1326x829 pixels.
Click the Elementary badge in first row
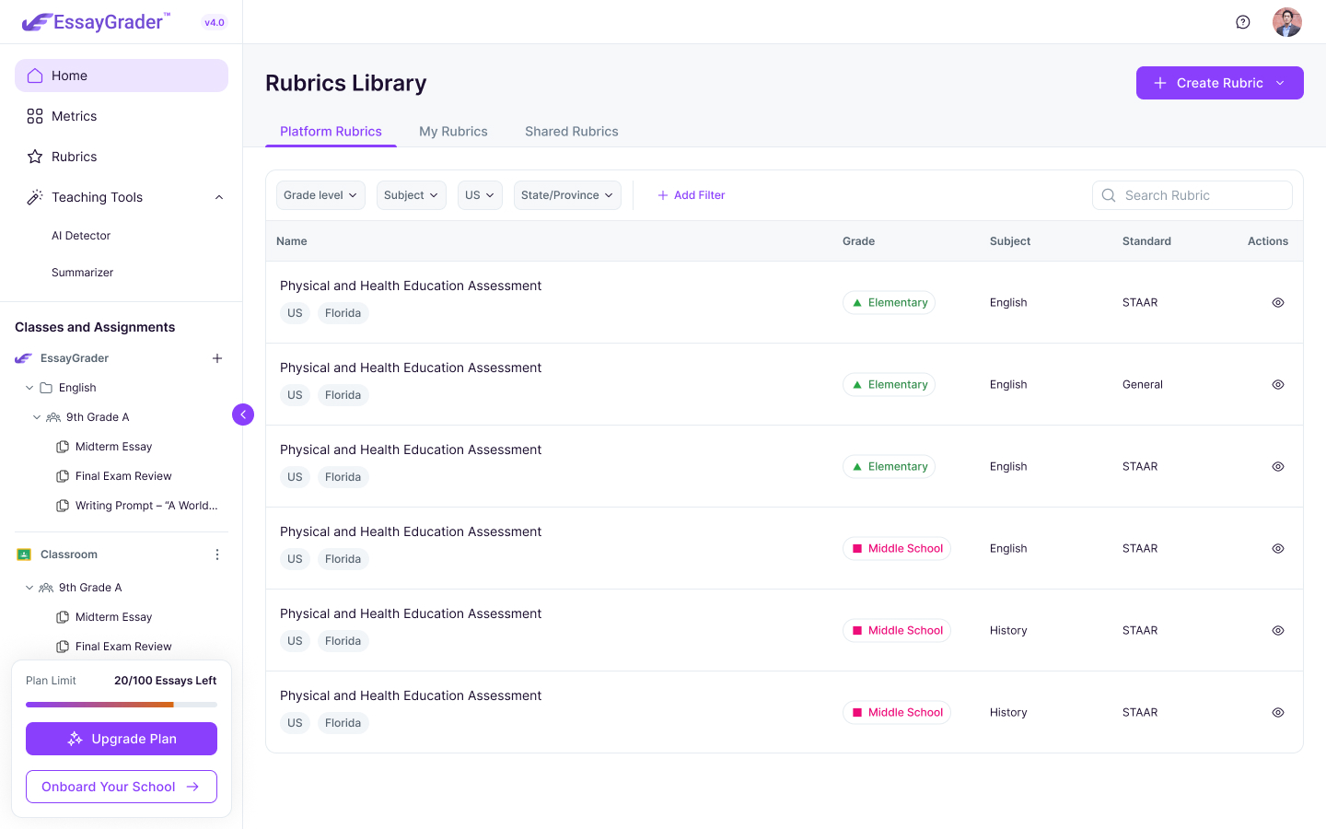pyautogui.click(x=889, y=302)
